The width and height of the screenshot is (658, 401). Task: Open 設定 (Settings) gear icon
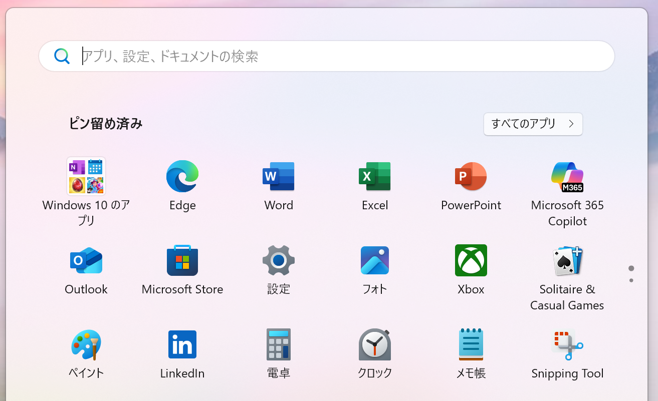click(279, 260)
